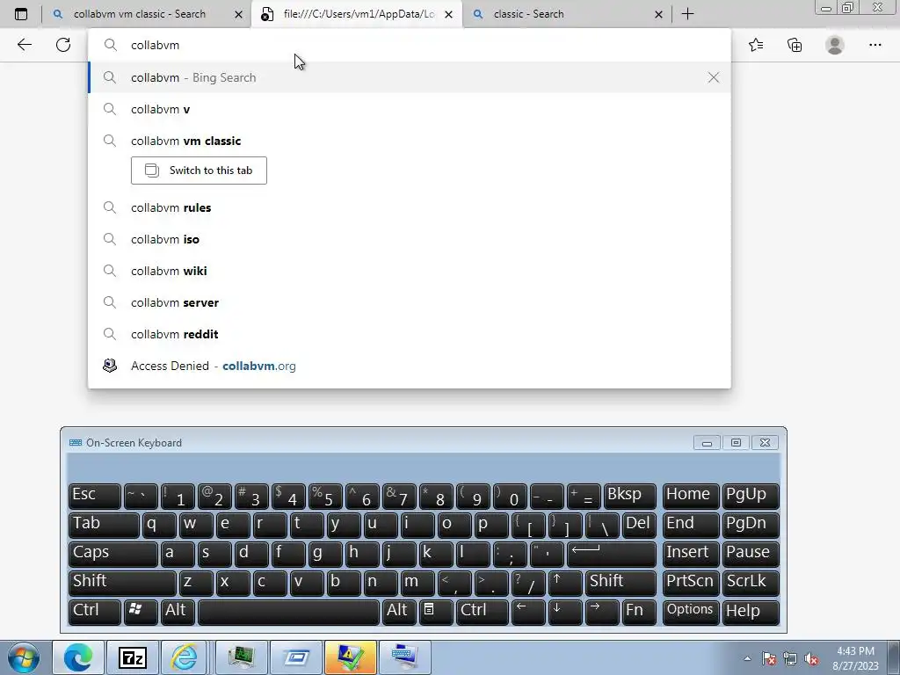Click the Switch to this tab button
Screen dimensions: 900x675
pos(199,171)
